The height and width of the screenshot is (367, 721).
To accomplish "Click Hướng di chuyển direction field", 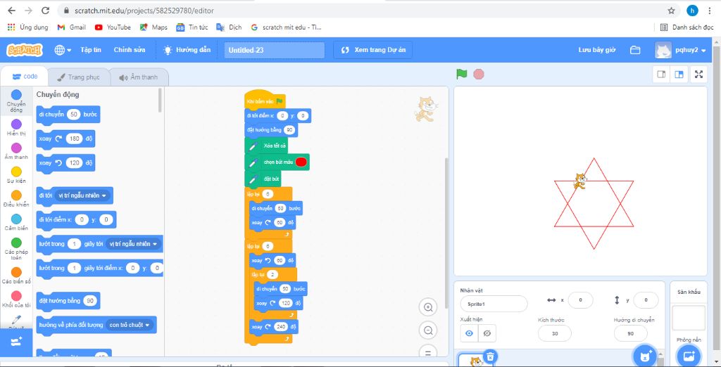I will point(630,333).
